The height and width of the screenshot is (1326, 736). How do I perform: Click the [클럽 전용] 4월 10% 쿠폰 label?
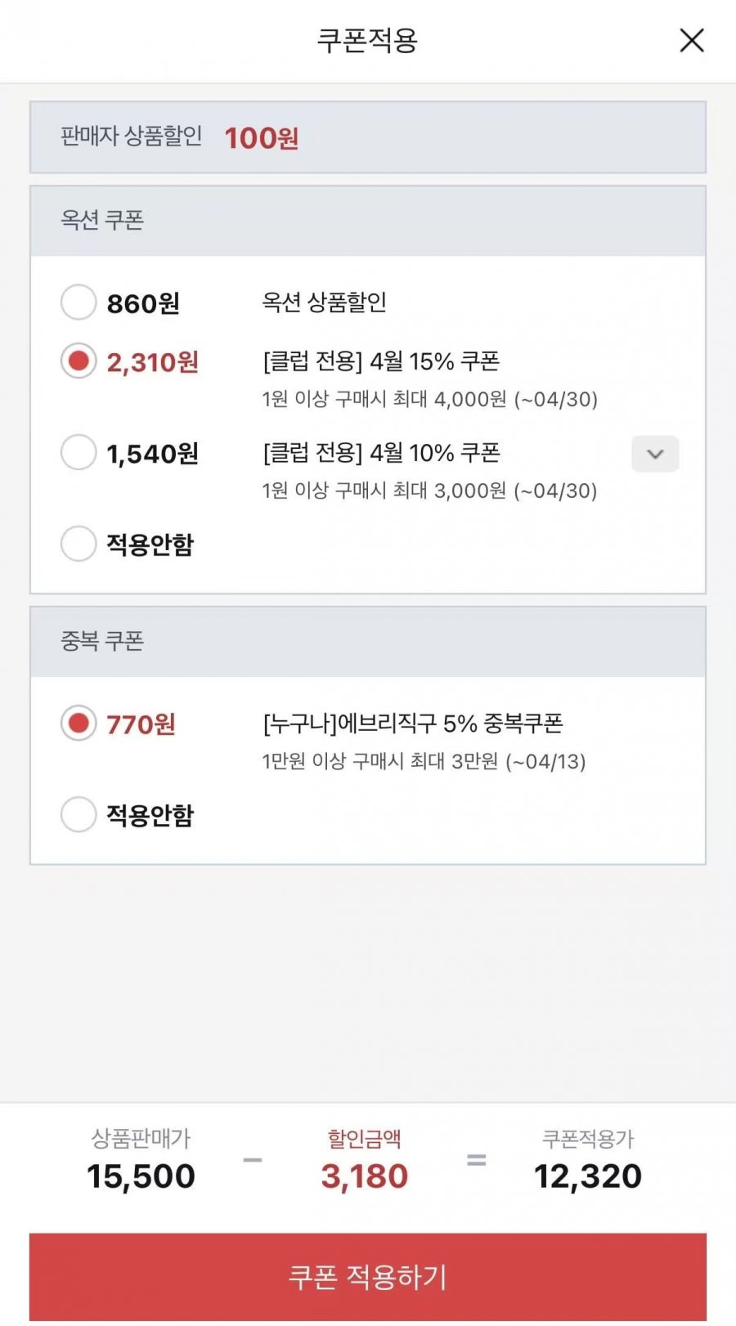(x=381, y=453)
